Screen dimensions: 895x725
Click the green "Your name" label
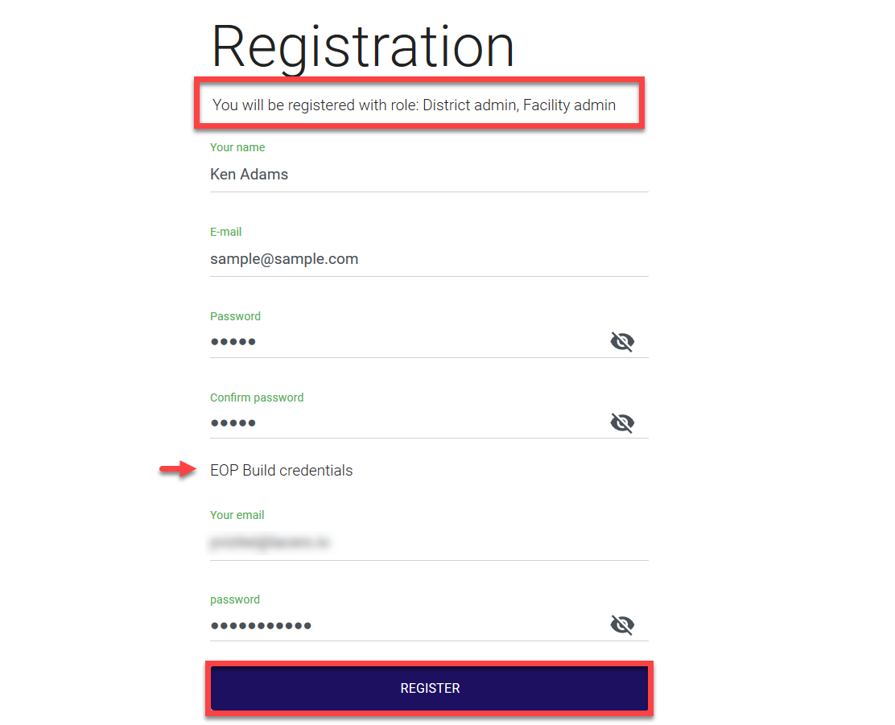(x=237, y=147)
